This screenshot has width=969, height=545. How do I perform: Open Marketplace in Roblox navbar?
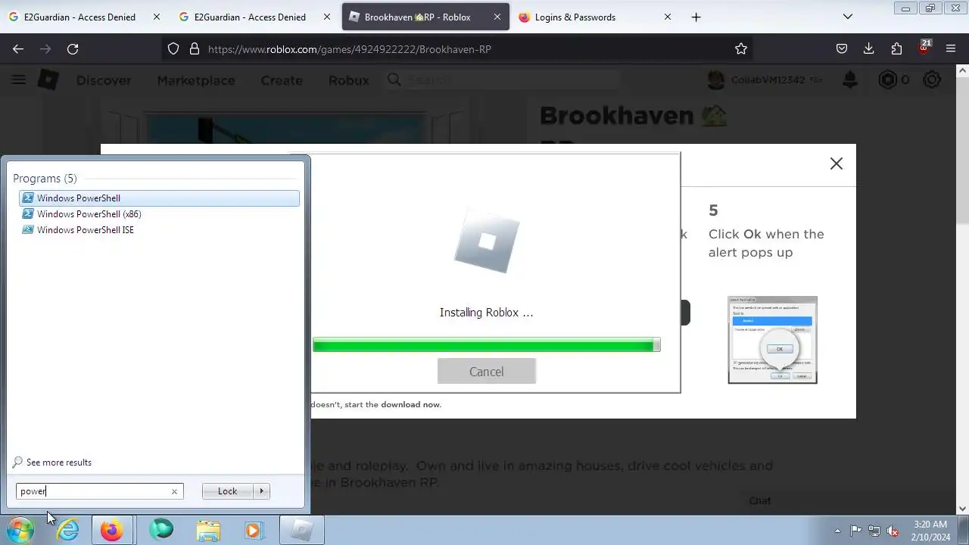(x=195, y=80)
